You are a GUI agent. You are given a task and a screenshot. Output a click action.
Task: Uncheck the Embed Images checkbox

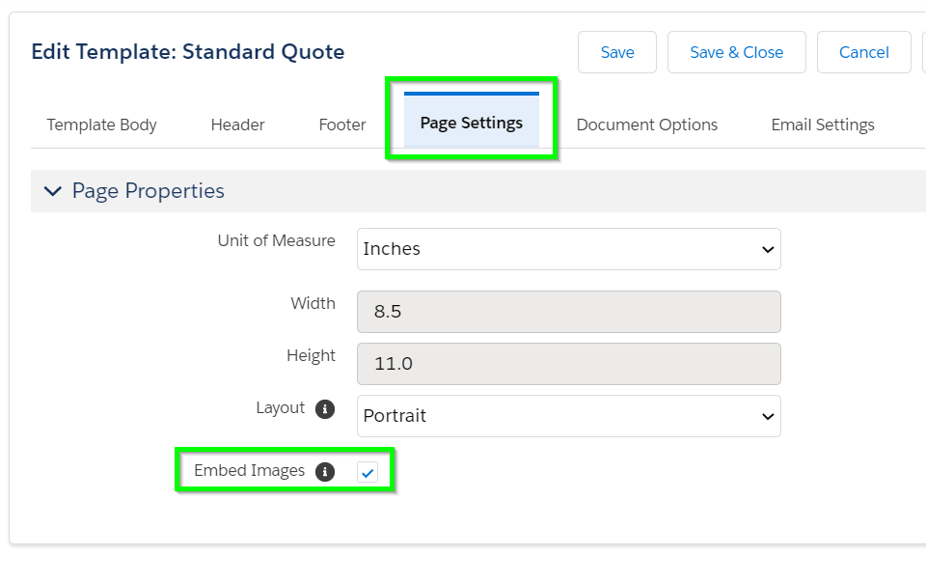point(368,472)
